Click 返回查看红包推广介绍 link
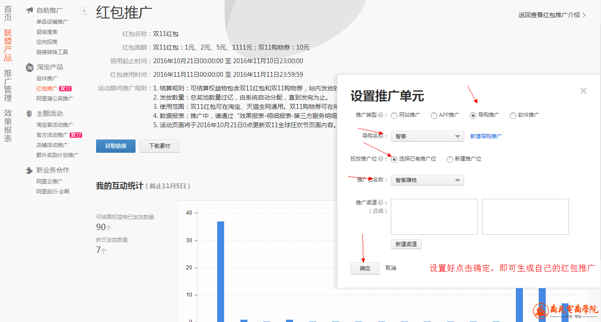The width and height of the screenshot is (601, 322). pos(549,15)
